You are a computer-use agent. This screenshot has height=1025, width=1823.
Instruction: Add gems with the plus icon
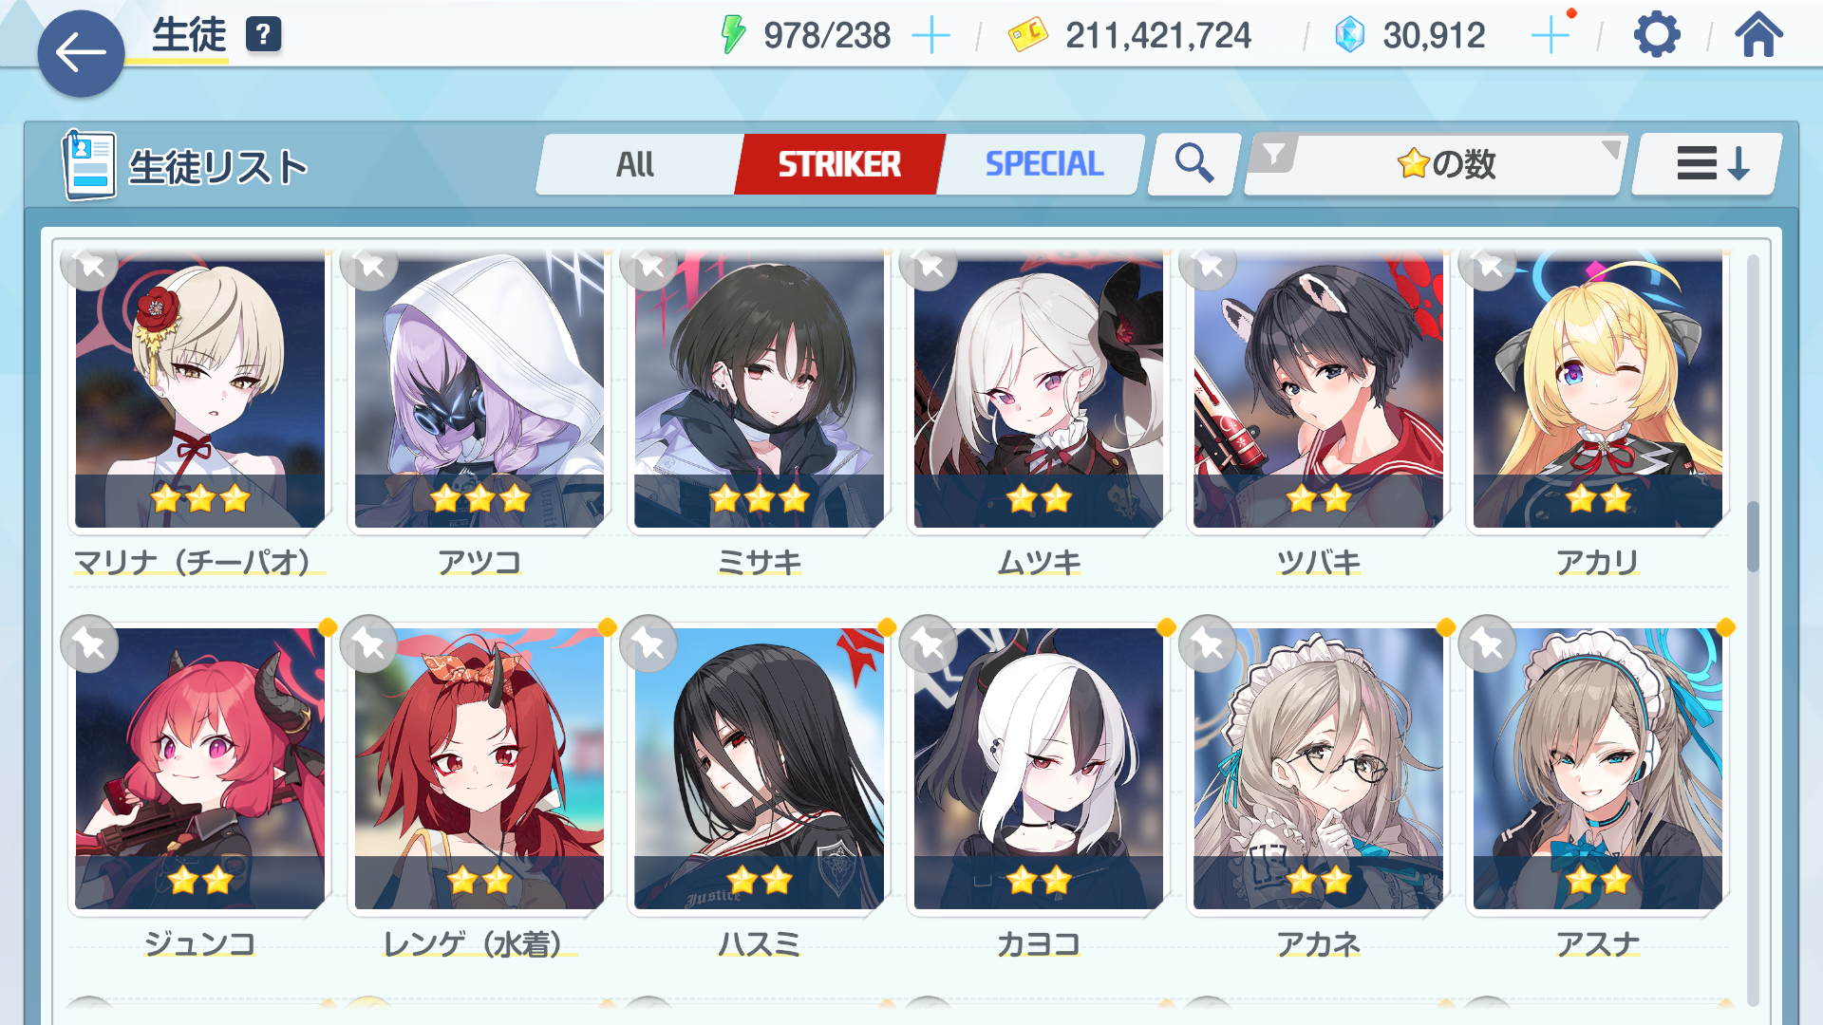1550,36
